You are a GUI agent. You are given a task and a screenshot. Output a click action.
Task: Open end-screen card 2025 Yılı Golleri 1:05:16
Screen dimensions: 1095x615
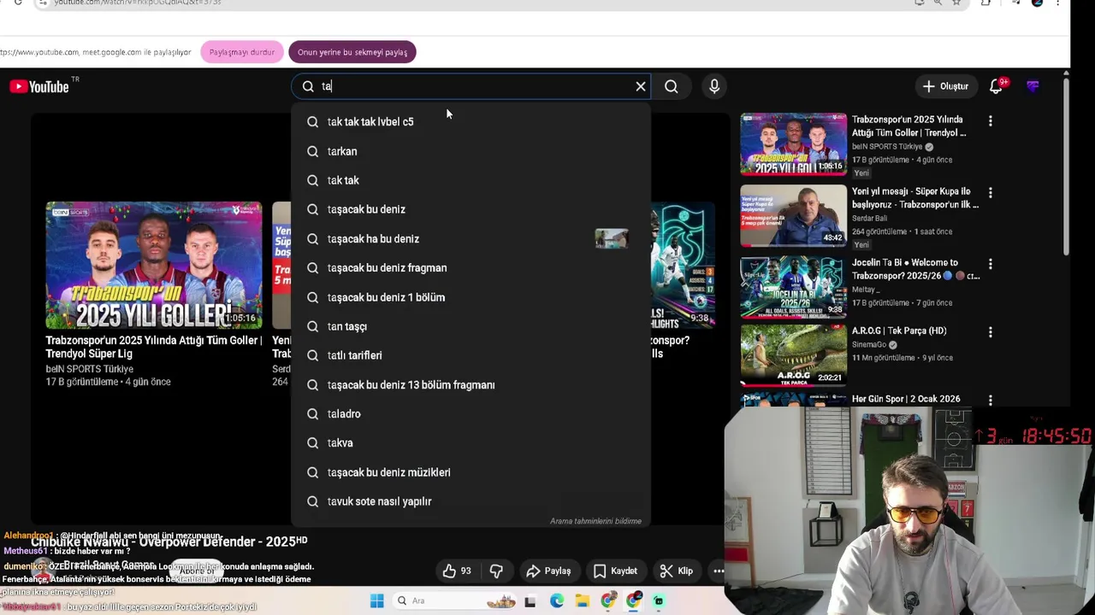coord(154,266)
